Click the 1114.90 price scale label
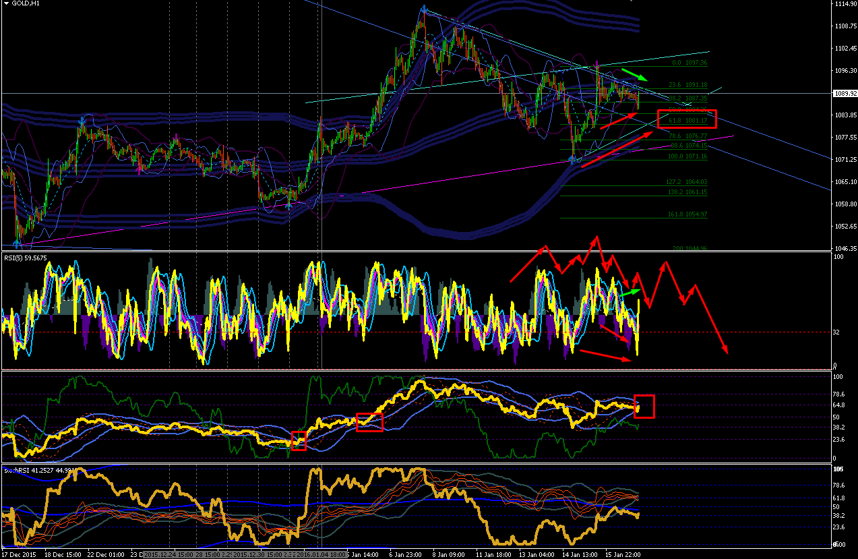 pyautogui.click(x=845, y=4)
